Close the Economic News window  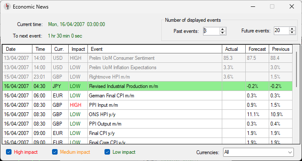[x=292, y=7]
